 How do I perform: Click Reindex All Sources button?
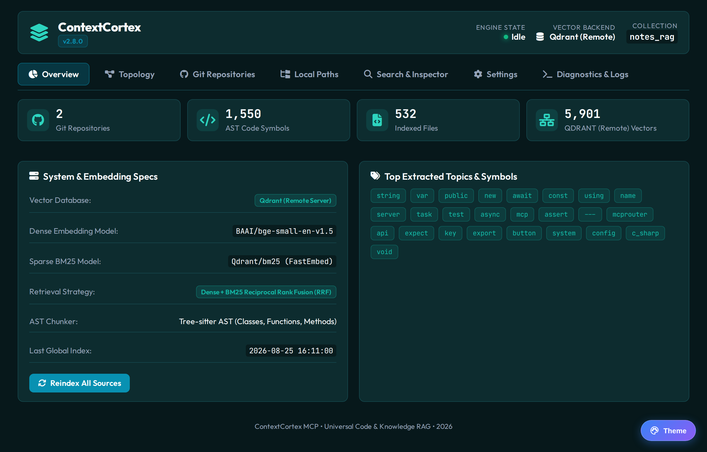[x=80, y=383]
